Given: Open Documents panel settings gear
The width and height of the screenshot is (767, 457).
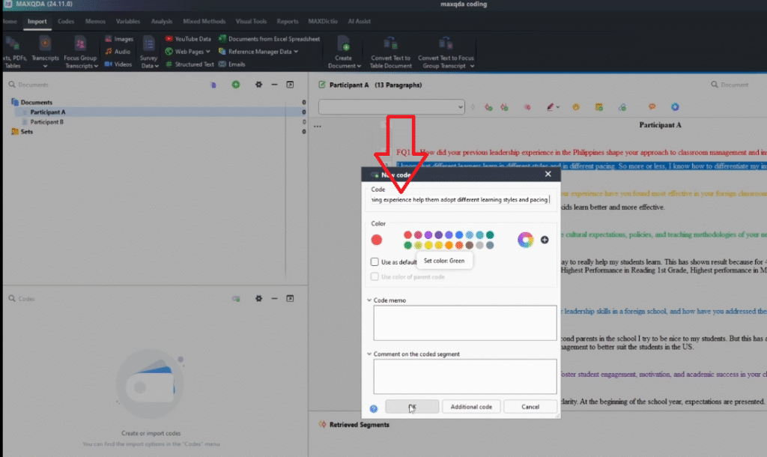Looking at the screenshot, I should [258, 85].
